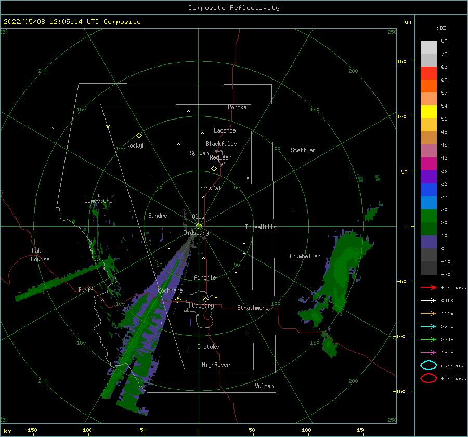
Task: Select the RockyMH label
Action: click(x=137, y=145)
